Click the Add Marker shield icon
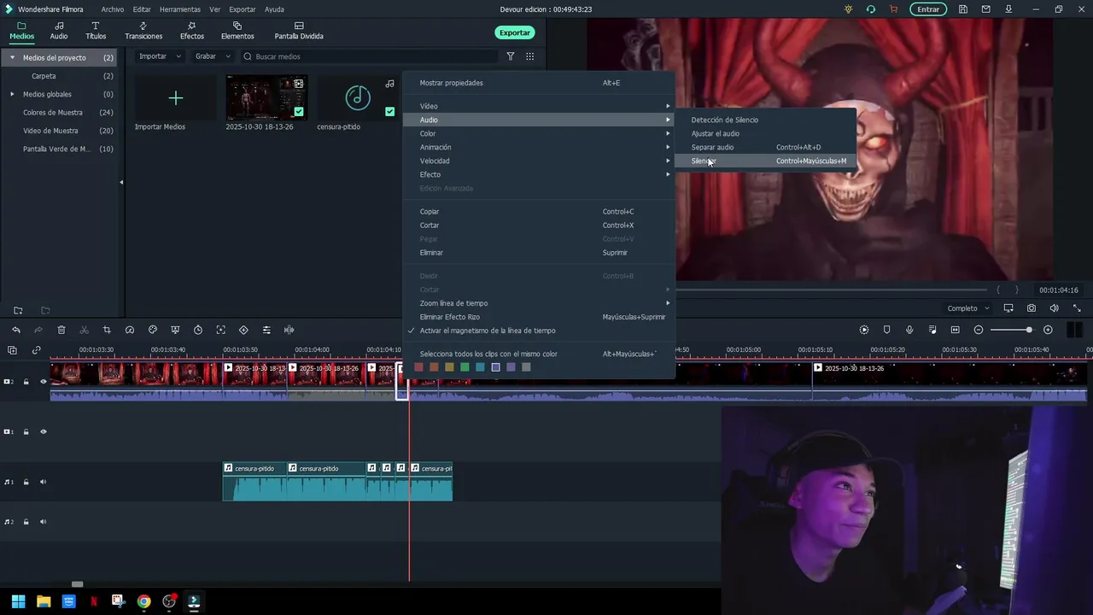This screenshot has height=615, width=1093. click(x=886, y=330)
